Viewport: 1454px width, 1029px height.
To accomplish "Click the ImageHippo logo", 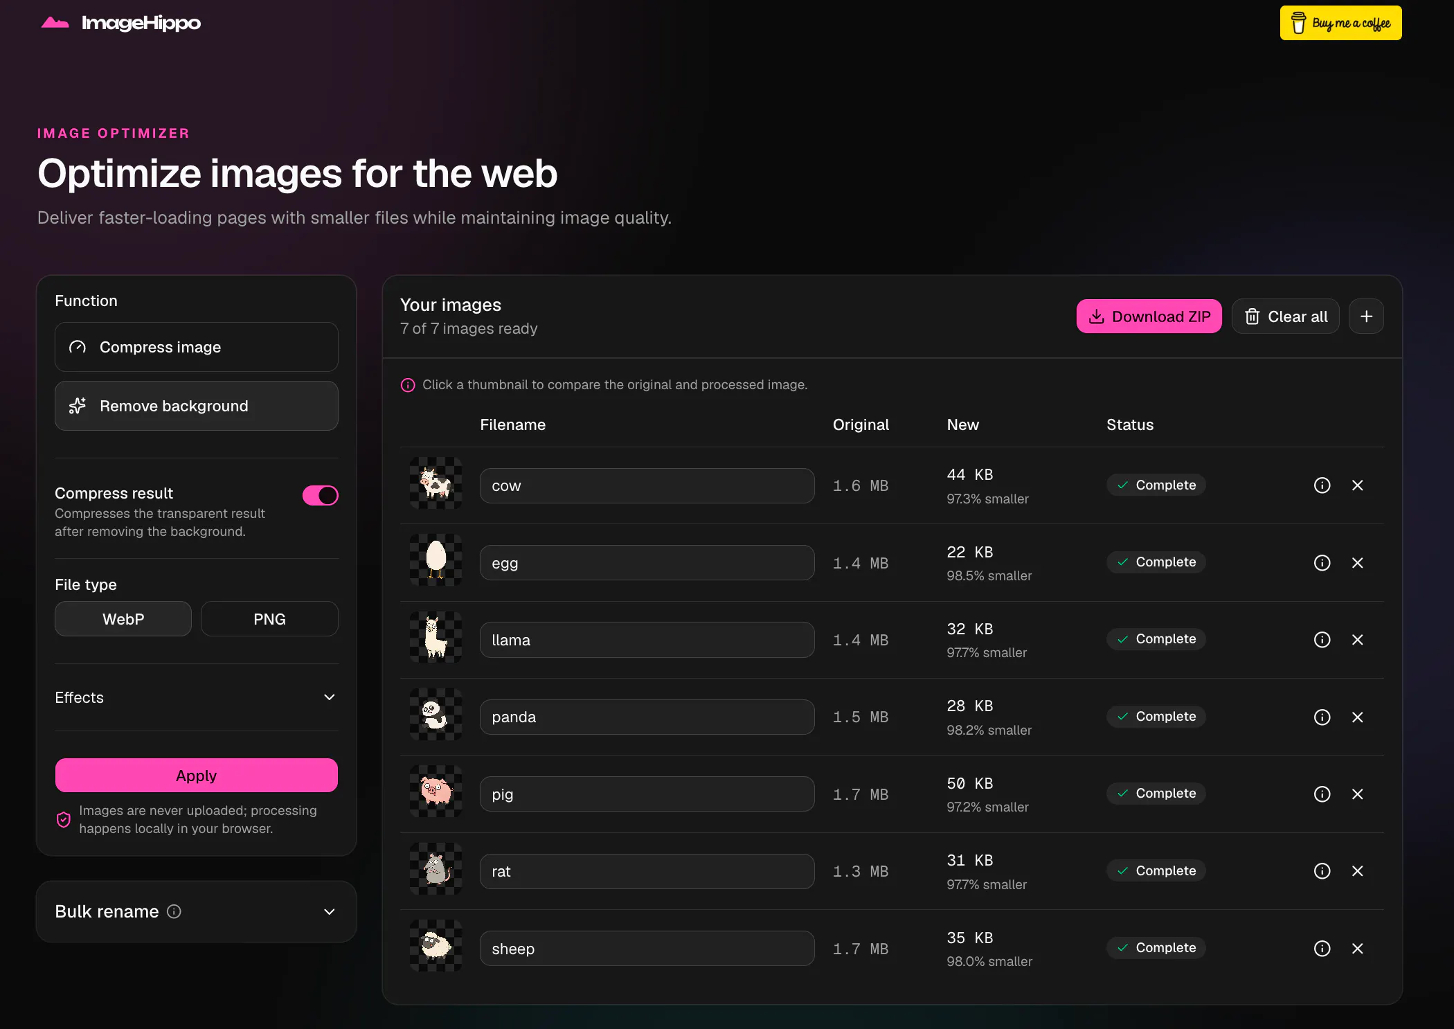I will [120, 23].
